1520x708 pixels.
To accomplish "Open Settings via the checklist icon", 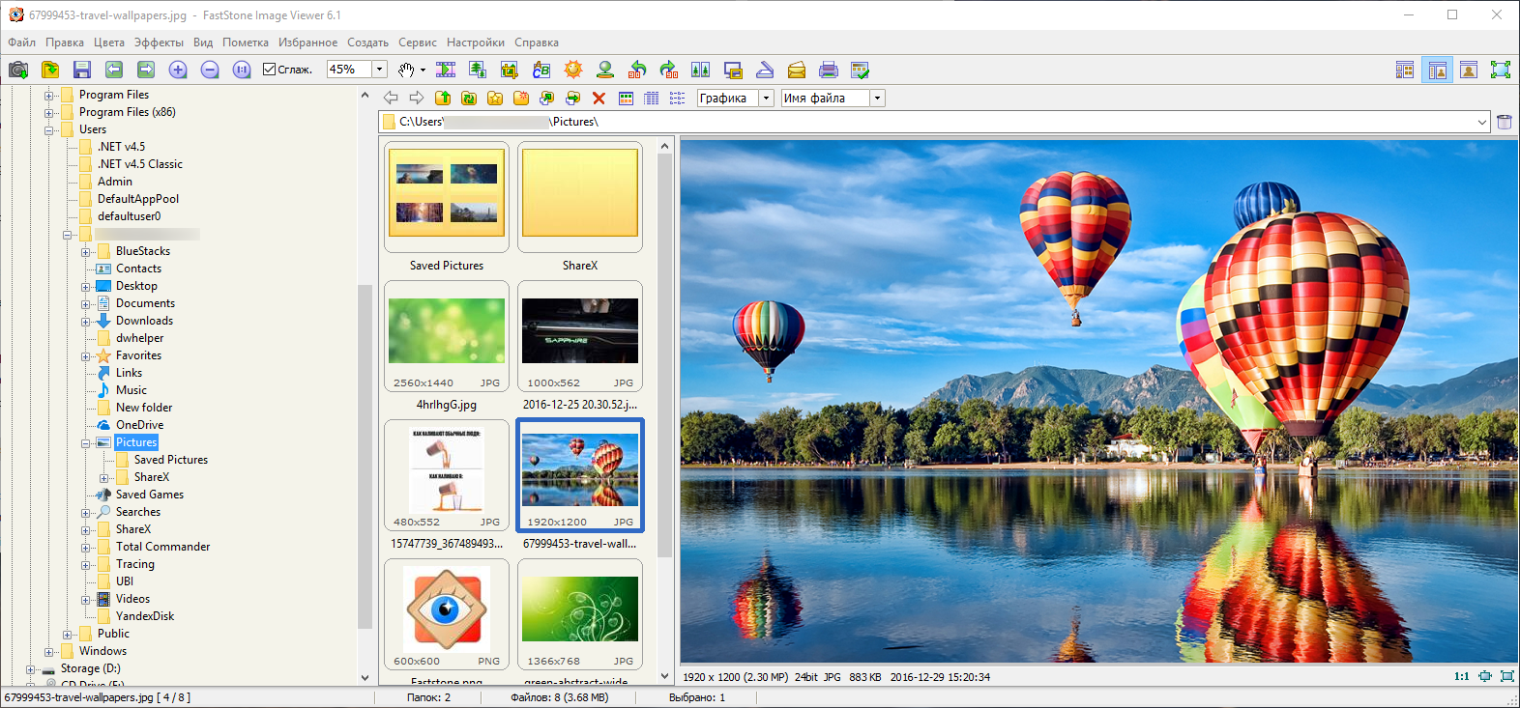I will click(861, 70).
